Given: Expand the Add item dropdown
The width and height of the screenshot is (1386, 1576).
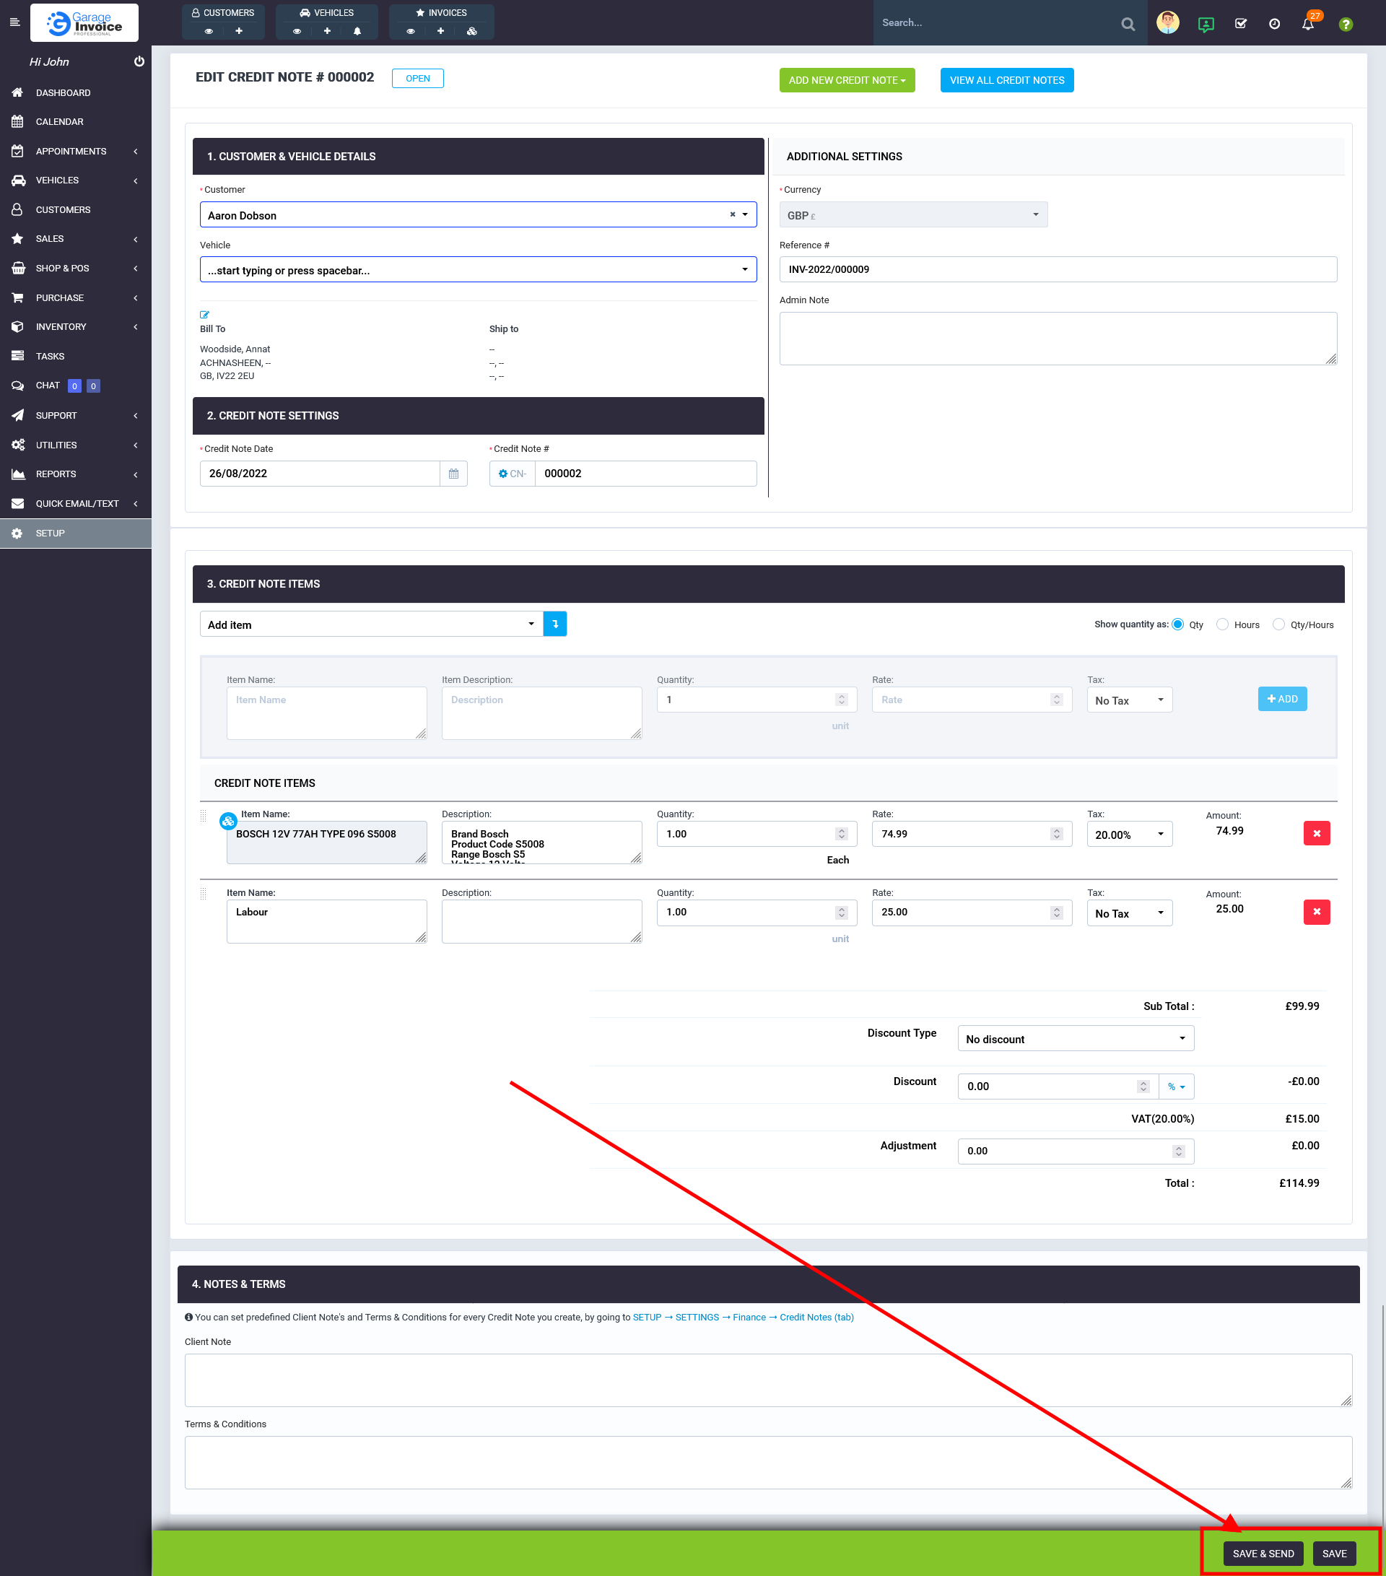Looking at the screenshot, I should 371,624.
